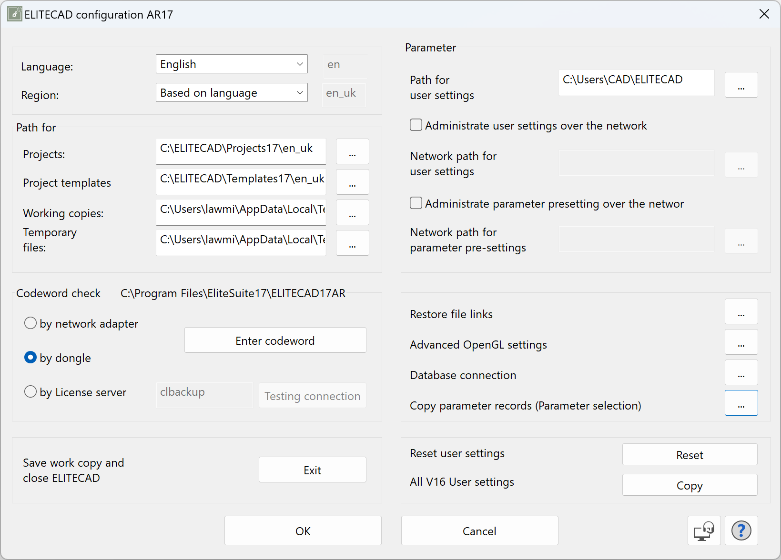Screen dimensions: 781x560
Task: Click Temporary files path field
Action: pos(241,243)
